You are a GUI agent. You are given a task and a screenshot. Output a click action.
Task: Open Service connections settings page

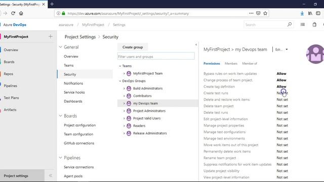point(79,167)
